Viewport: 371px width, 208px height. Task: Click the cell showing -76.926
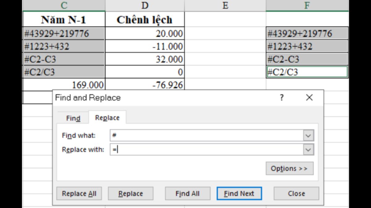click(x=145, y=84)
